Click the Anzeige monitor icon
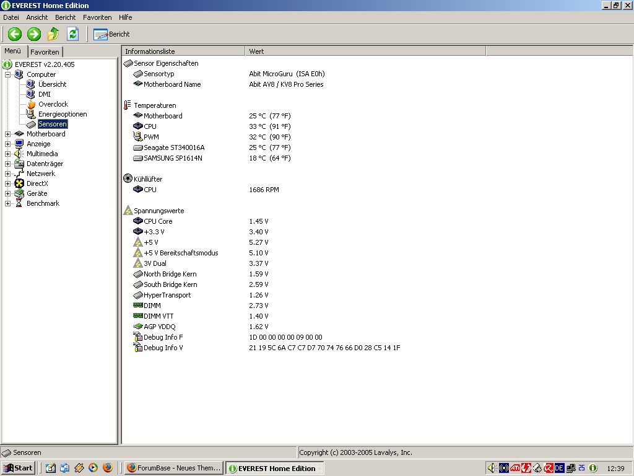634x476 pixels. point(19,144)
